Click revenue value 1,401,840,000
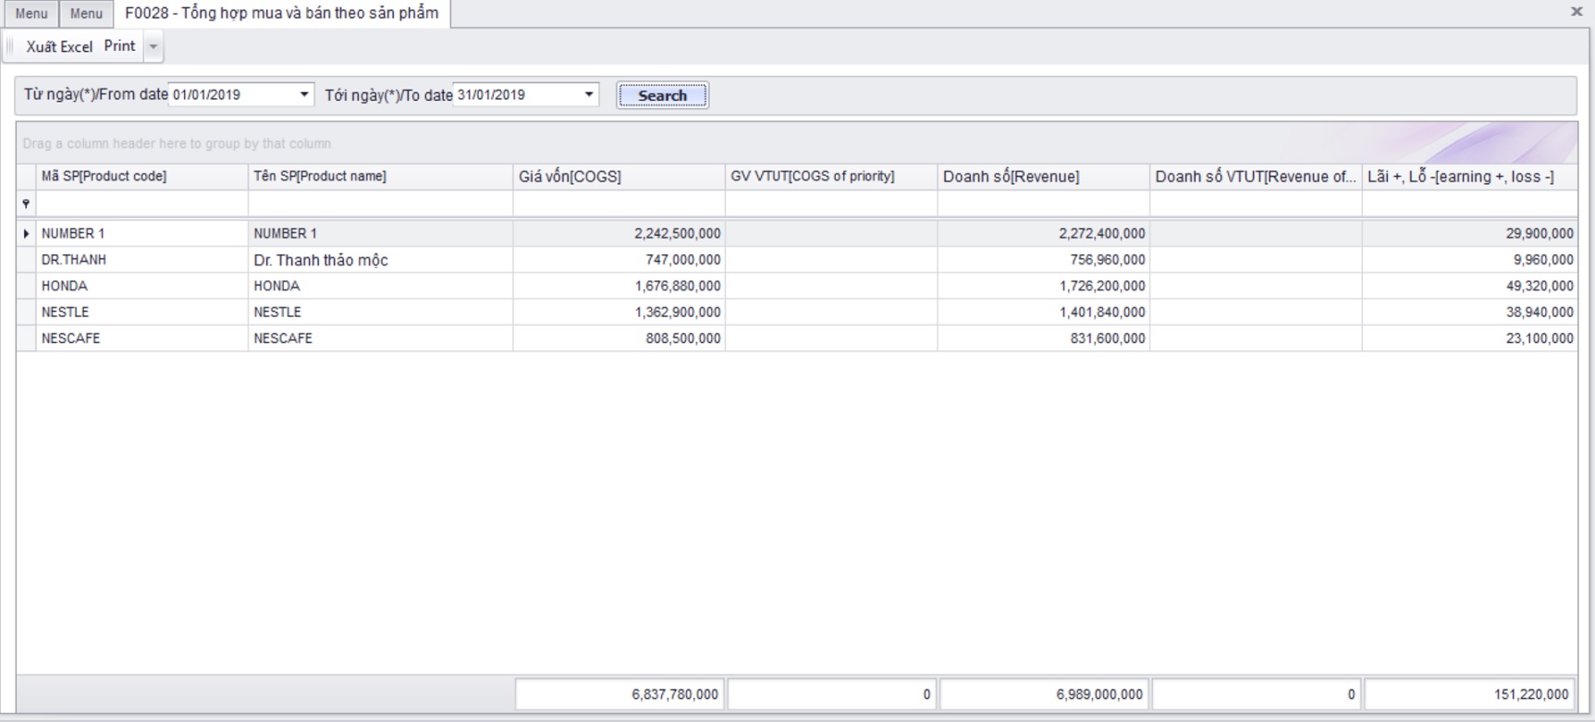The width and height of the screenshot is (1595, 722). click(x=1101, y=312)
